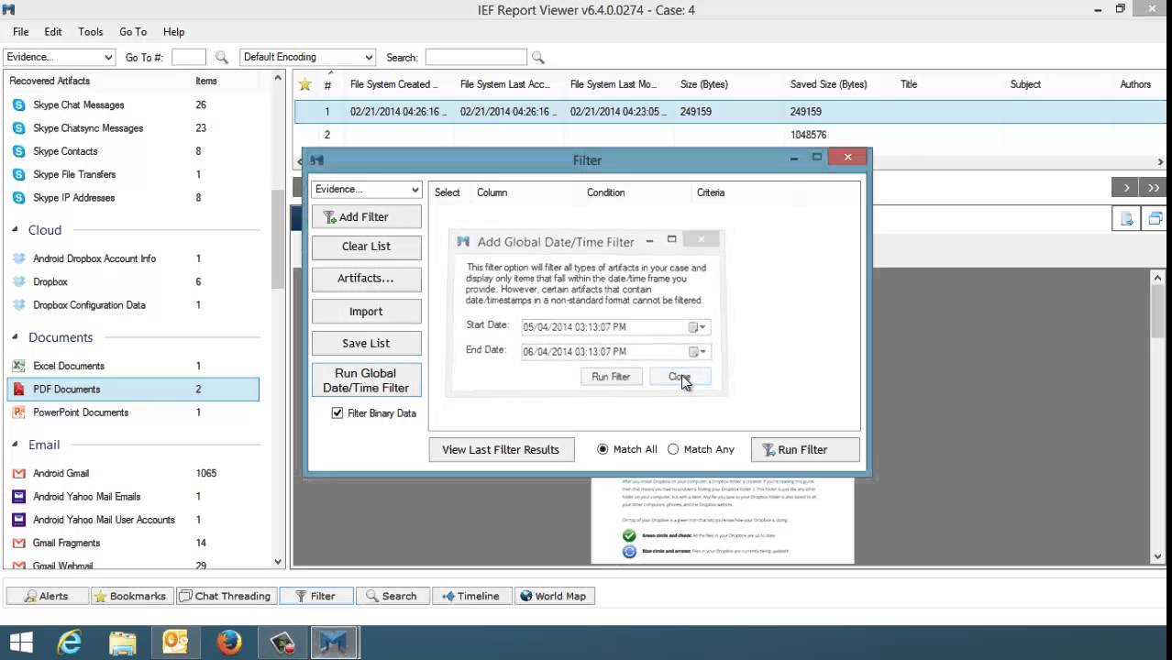Uncheck the Filter Binary Data checkbox

coord(337,413)
